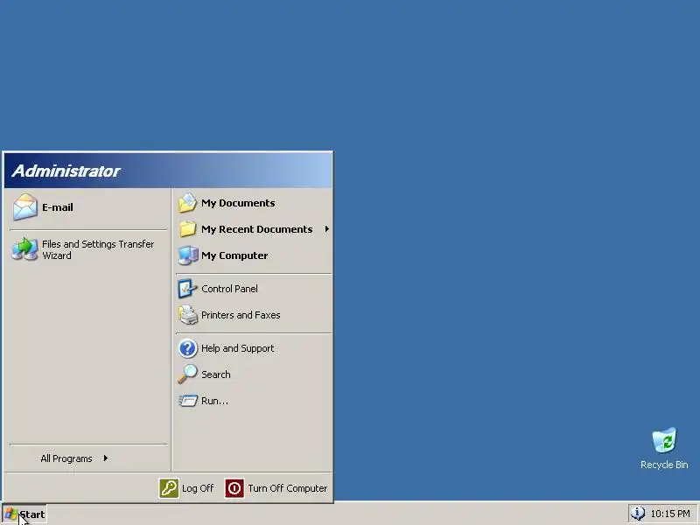Viewport: 700px width, 525px height.
Task: Click the Help and Support question mark icon
Action: tap(188, 348)
